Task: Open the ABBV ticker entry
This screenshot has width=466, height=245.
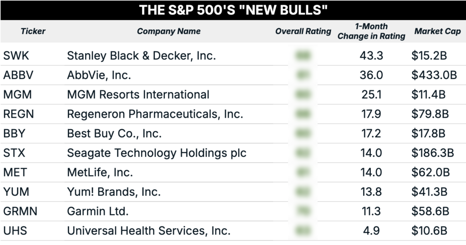Action: coord(18,75)
